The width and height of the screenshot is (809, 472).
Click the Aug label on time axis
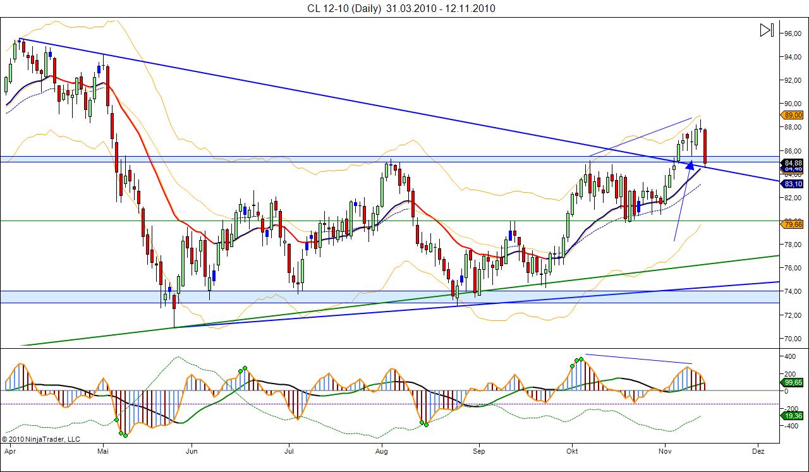tap(381, 452)
